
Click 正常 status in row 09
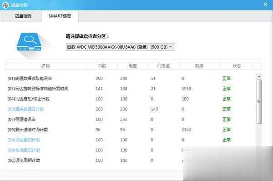[227, 130]
